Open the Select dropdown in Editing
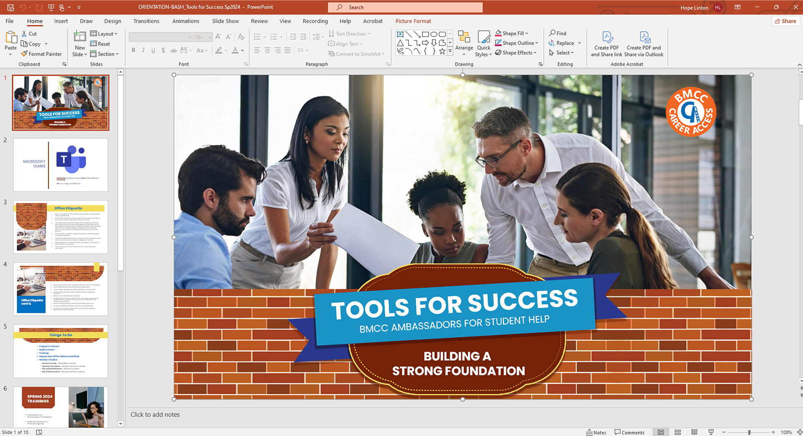The width and height of the screenshot is (803, 436). click(562, 53)
